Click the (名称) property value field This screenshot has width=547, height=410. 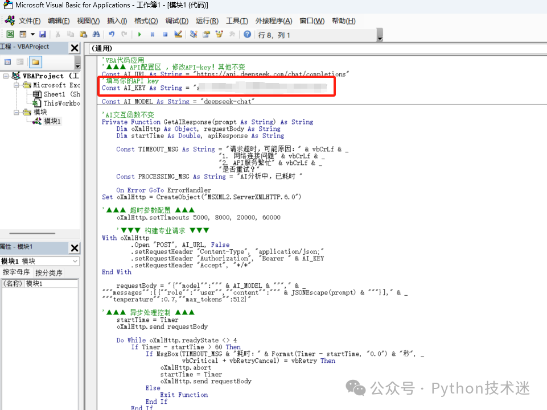[52, 283]
